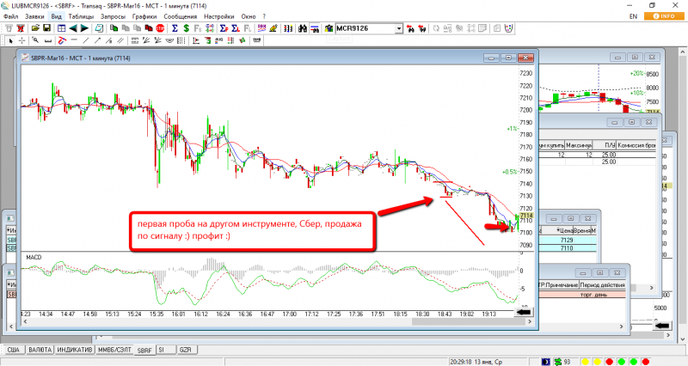This screenshot has height=366, width=688.
Task: Open the Заявки menu
Action: pos(34,16)
